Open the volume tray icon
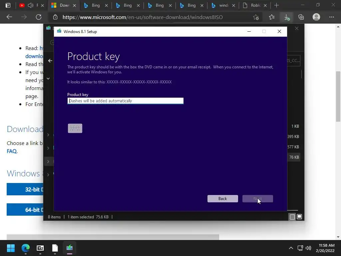The width and height of the screenshot is (341, 256). coord(308,248)
